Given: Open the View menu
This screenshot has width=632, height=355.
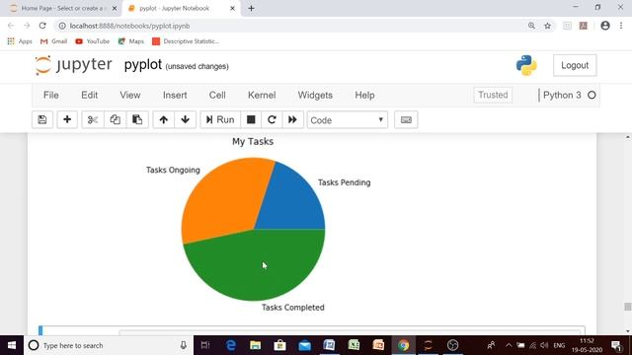Looking at the screenshot, I should coord(129,95).
